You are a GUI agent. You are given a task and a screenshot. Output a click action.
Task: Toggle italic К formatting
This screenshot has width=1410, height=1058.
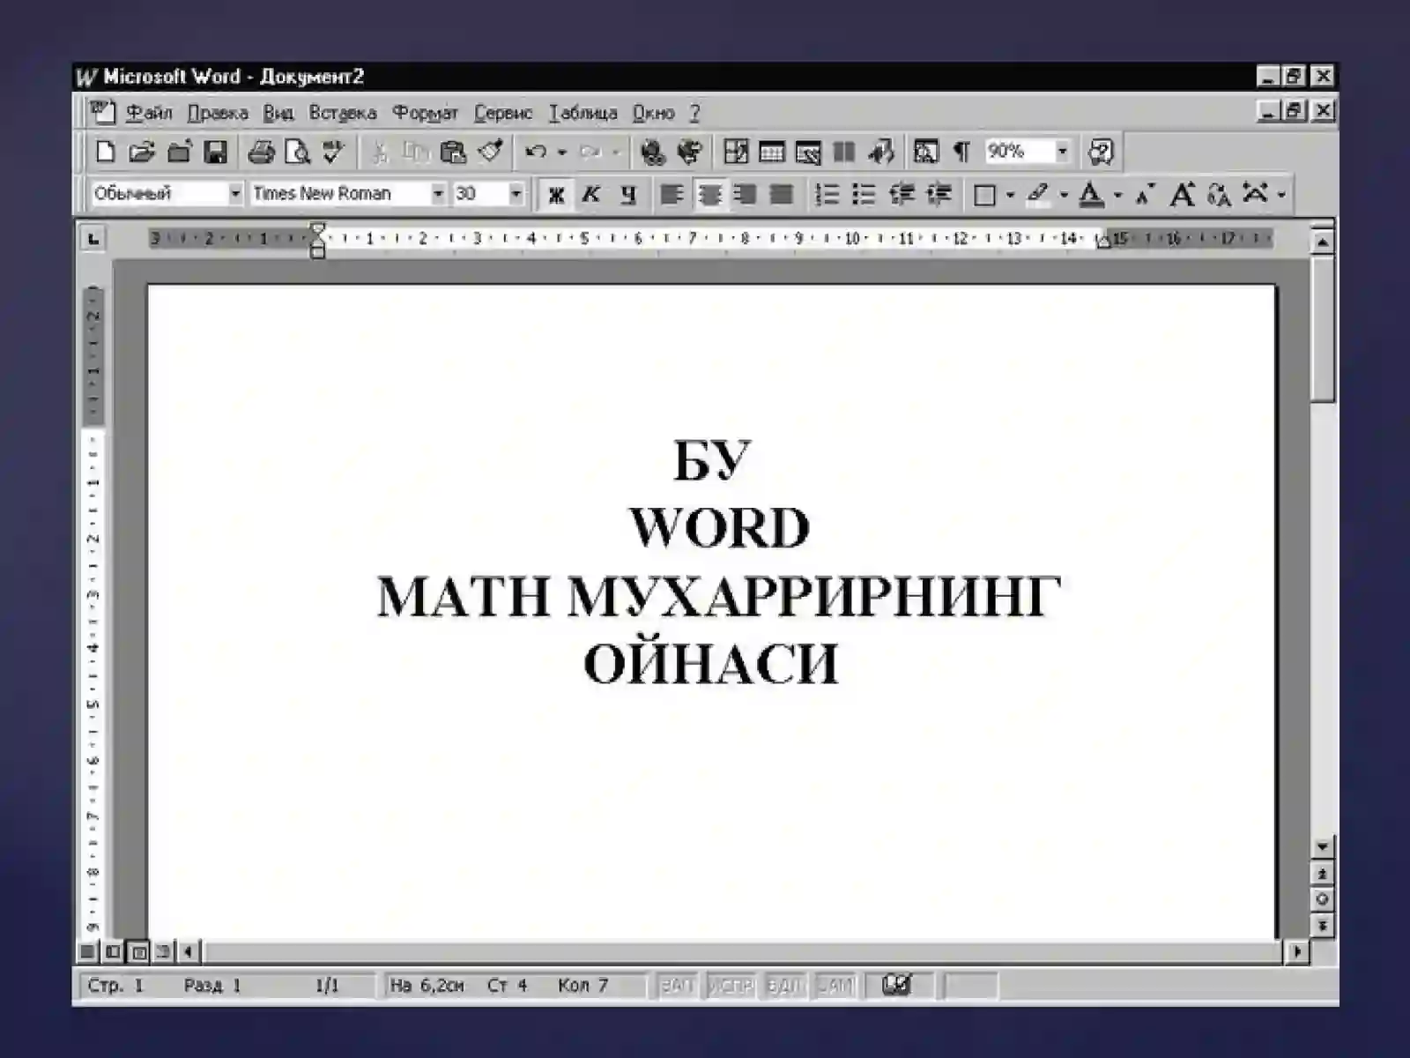pos(591,194)
